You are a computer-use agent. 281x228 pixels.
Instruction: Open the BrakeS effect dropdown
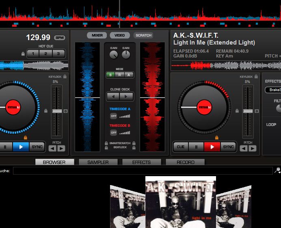tap(273, 89)
